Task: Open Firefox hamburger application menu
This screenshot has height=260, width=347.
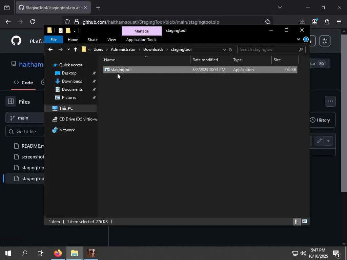Action: [339, 22]
